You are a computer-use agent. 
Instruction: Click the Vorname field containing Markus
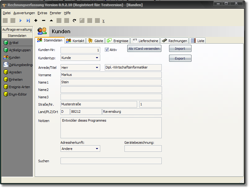111,75
